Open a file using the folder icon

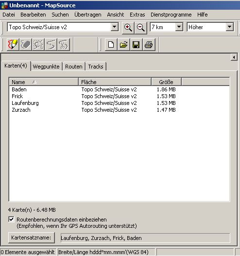coord(124,44)
